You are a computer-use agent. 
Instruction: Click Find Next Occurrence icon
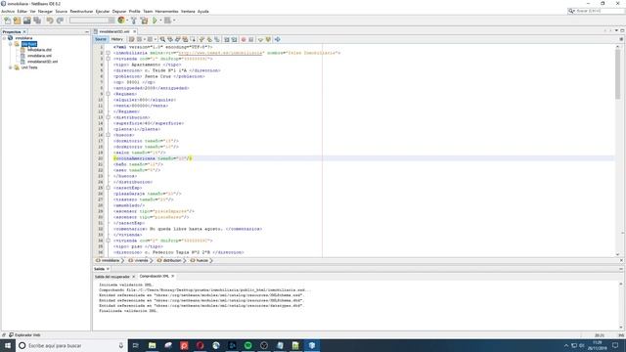click(178, 39)
